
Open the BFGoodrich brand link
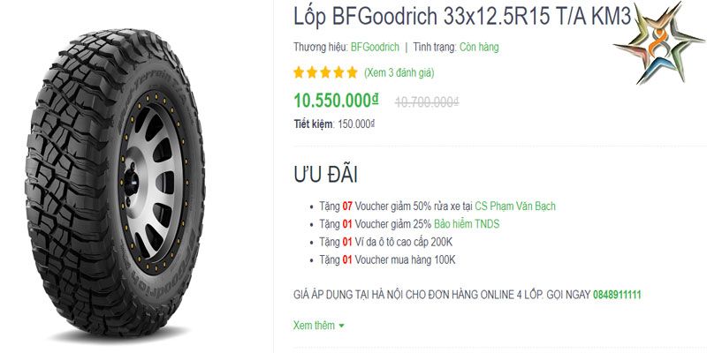375,48
